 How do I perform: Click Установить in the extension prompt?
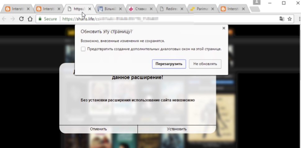(177, 129)
